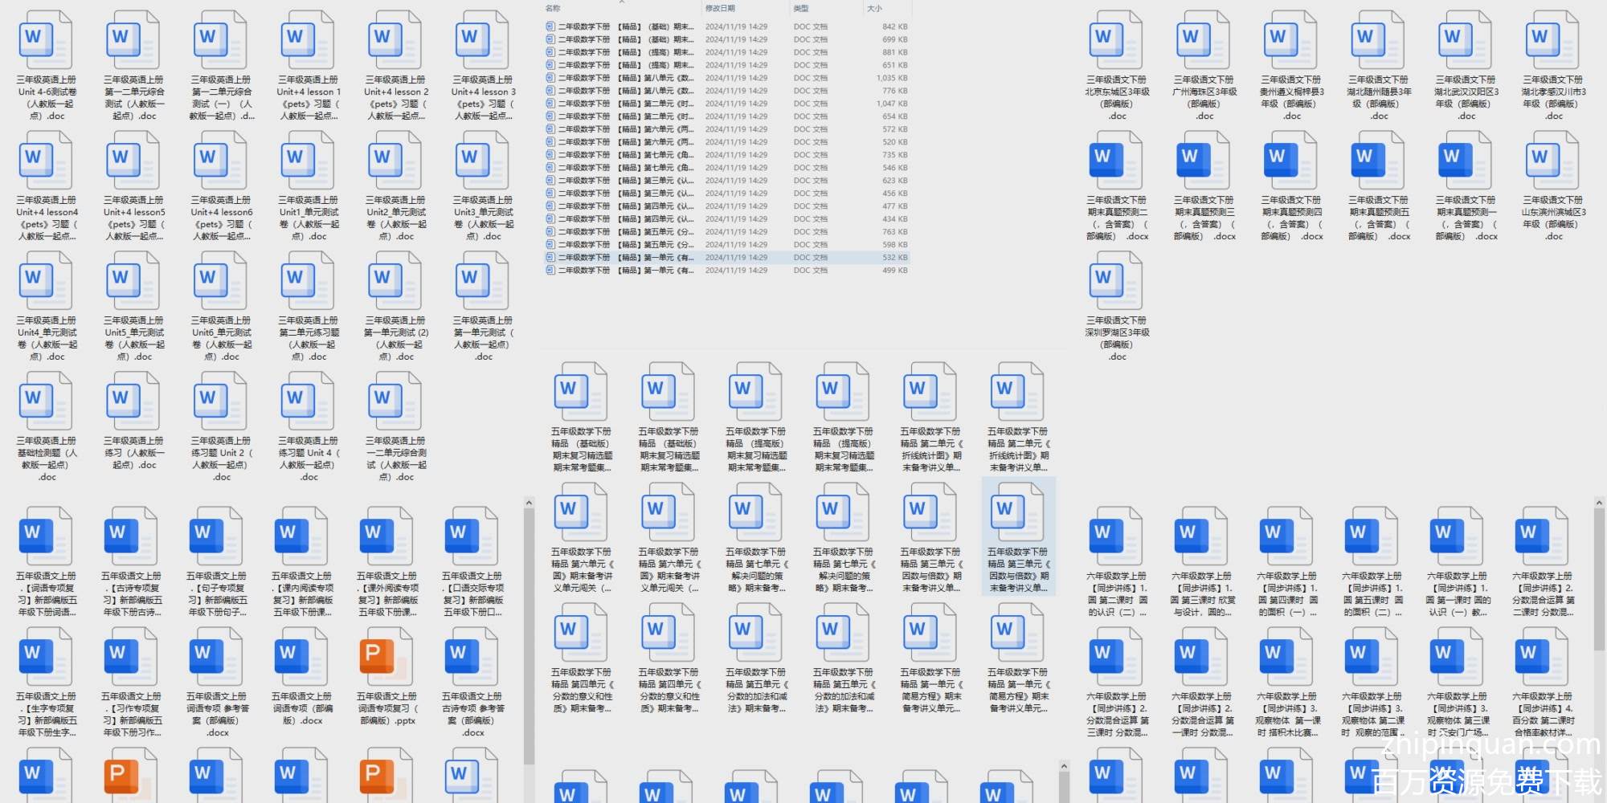Open the 三年级英语上册 基础检测题 doc file
The height and width of the screenshot is (803, 1607).
45,403
